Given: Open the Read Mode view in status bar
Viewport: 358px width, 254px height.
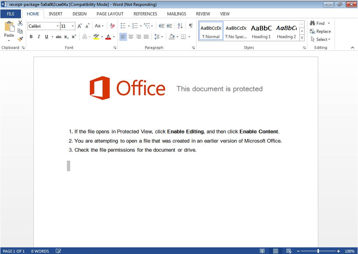Looking at the screenshot, I should [262, 251].
